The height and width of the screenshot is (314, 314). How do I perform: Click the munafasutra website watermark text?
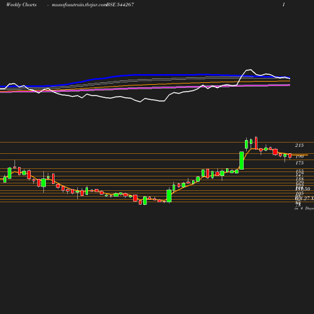point(79,5)
